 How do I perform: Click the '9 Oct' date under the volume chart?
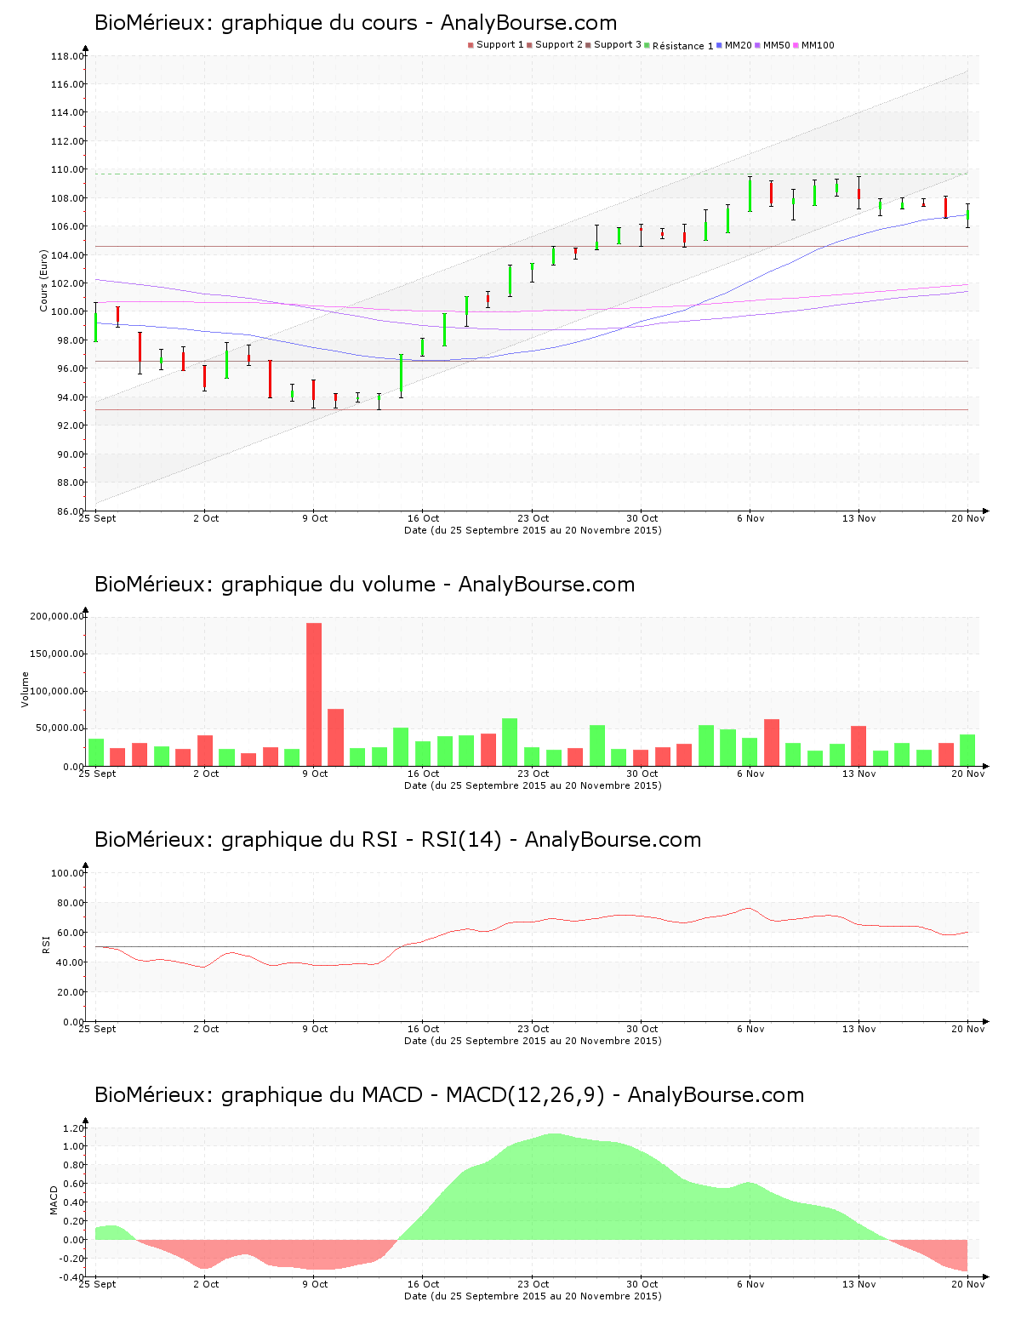point(315,774)
